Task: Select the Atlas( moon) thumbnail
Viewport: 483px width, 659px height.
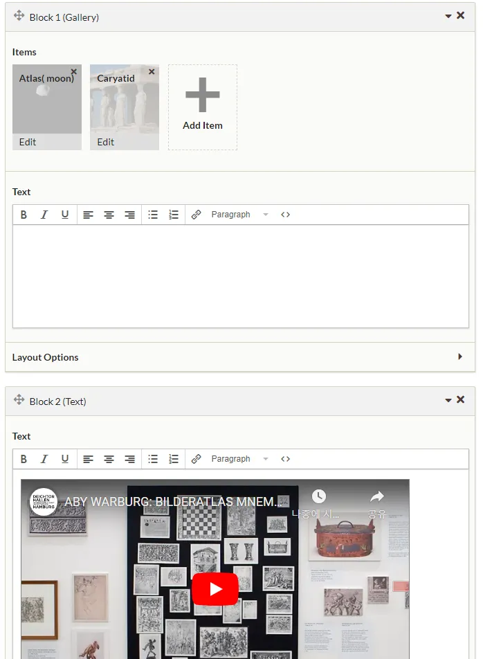Action: tap(46, 99)
